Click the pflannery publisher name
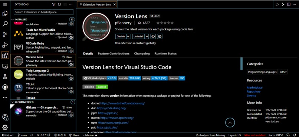Viewport: 299px width, 137px height. (123, 23)
